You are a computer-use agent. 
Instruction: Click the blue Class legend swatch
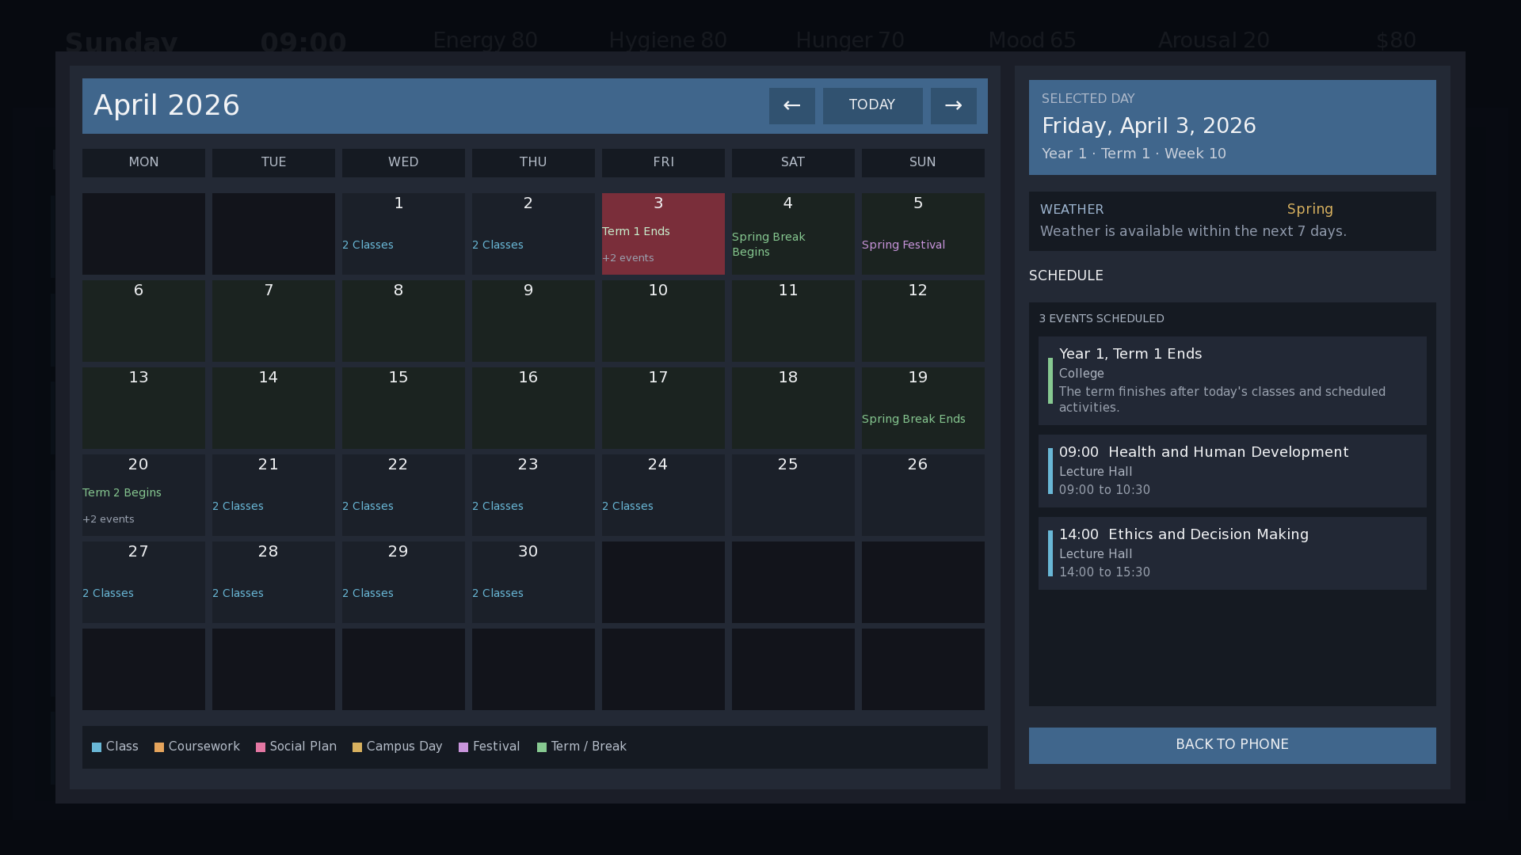tap(97, 747)
